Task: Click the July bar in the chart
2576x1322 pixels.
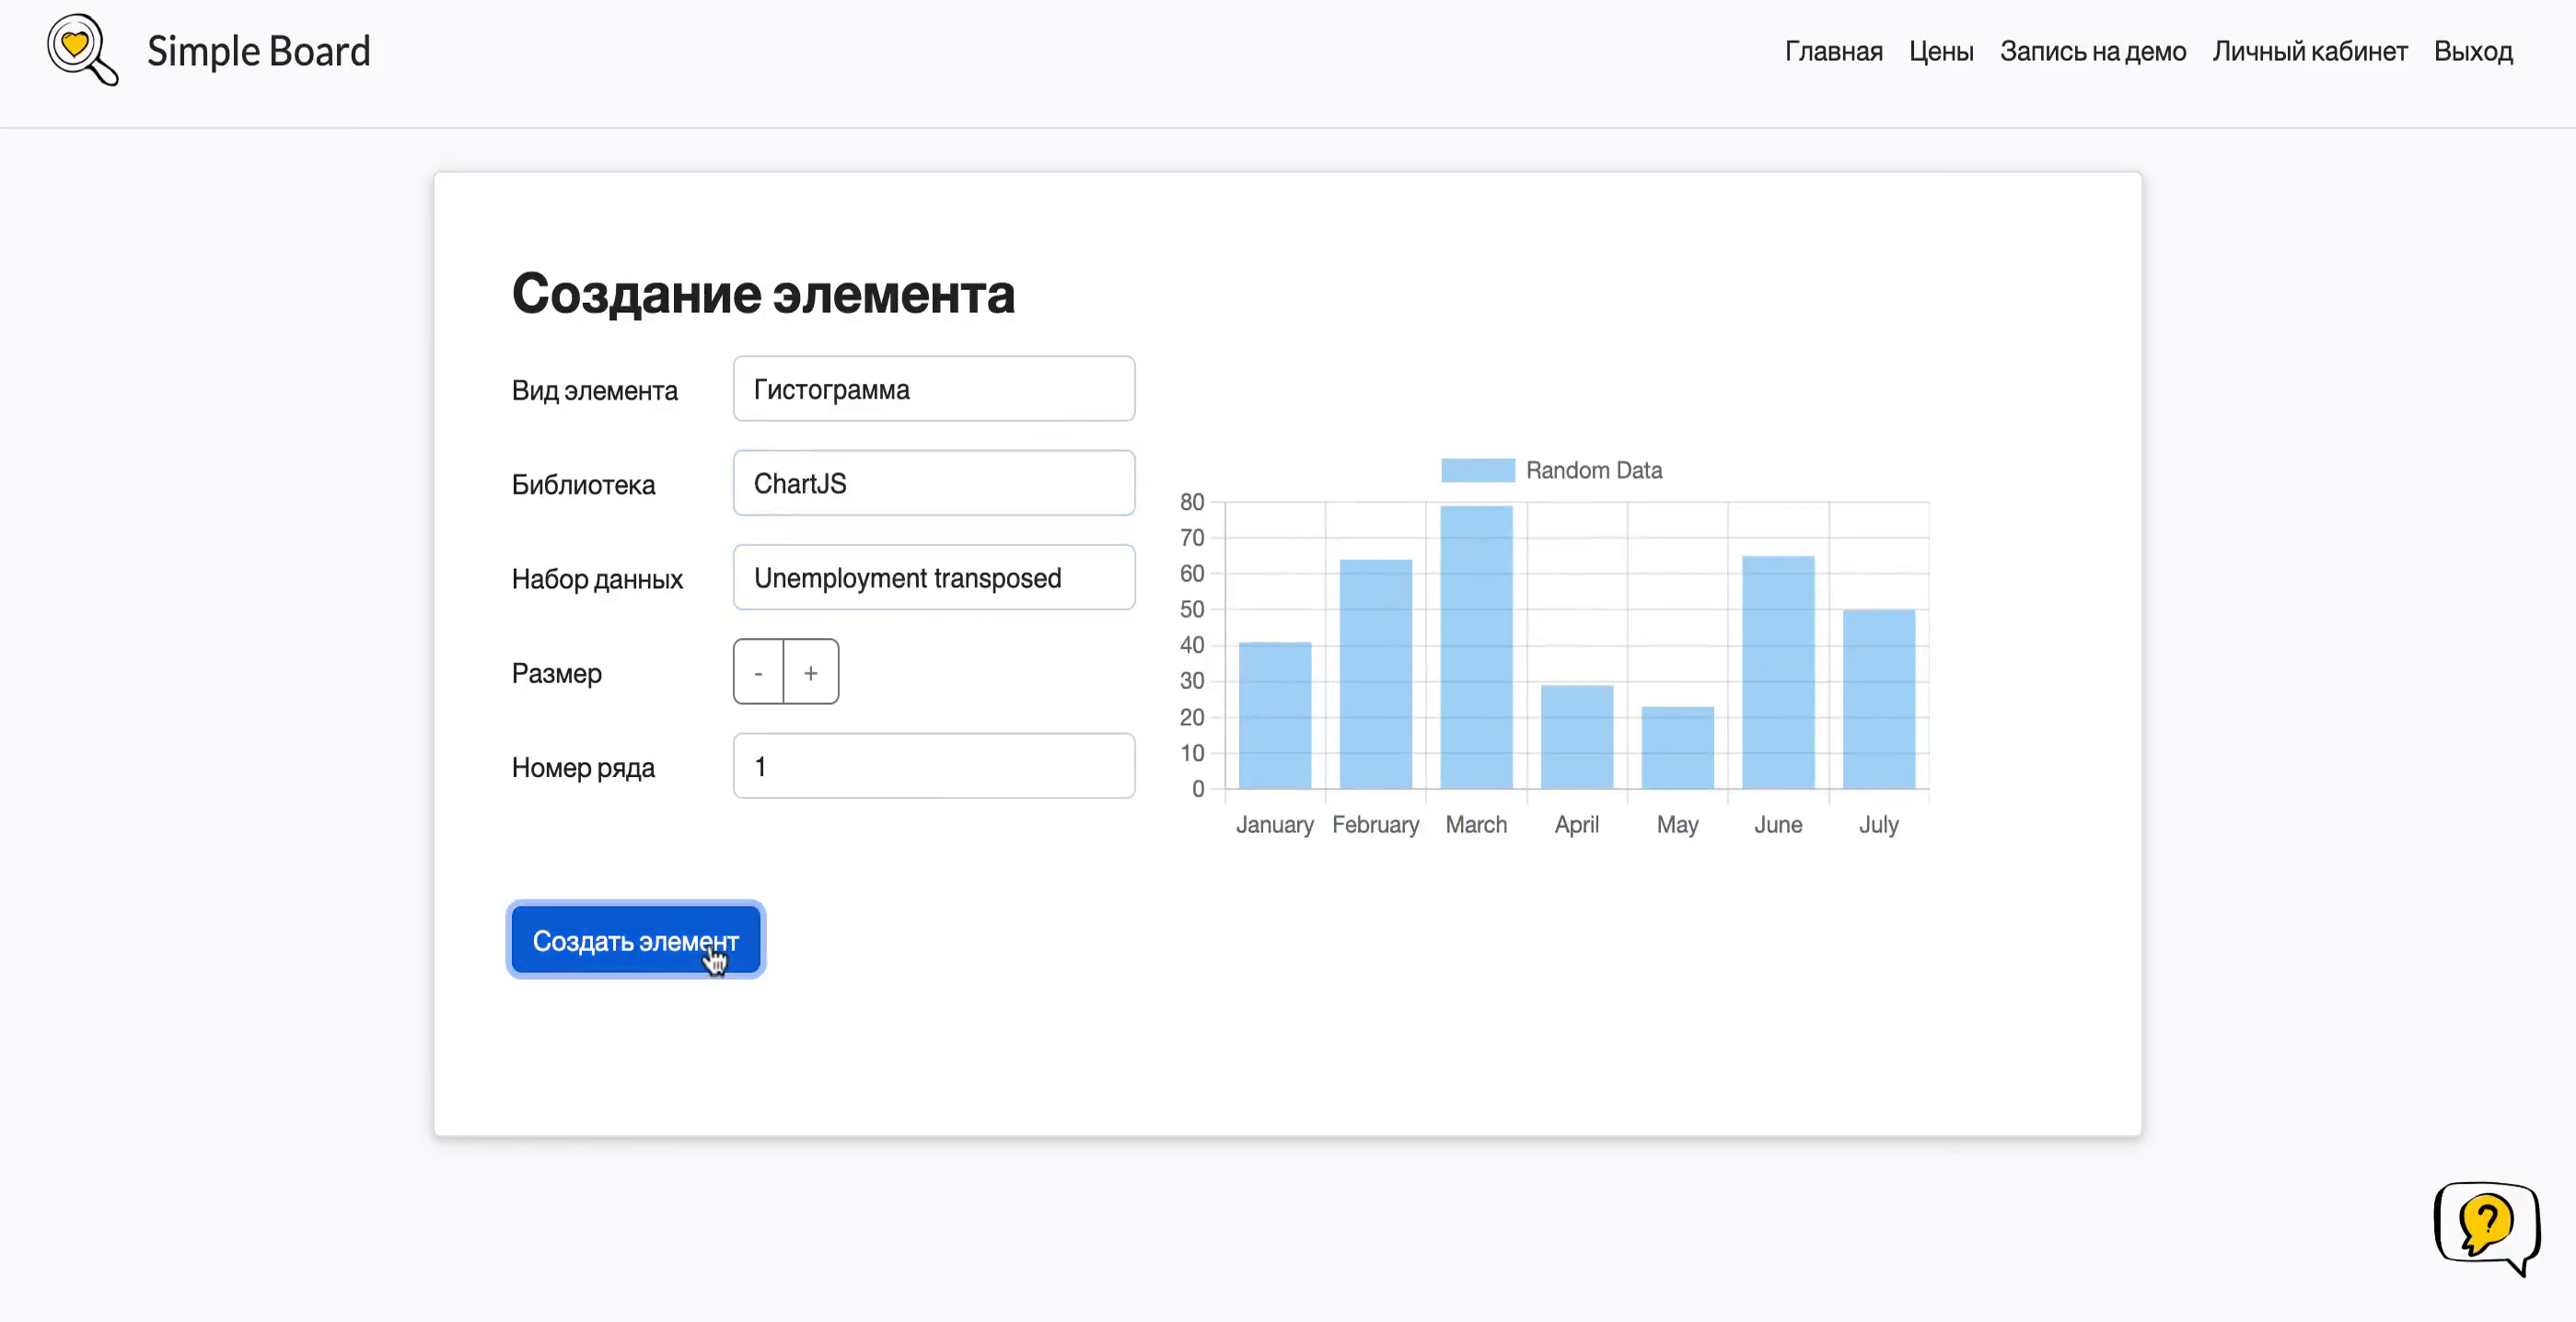Action: pos(1879,699)
